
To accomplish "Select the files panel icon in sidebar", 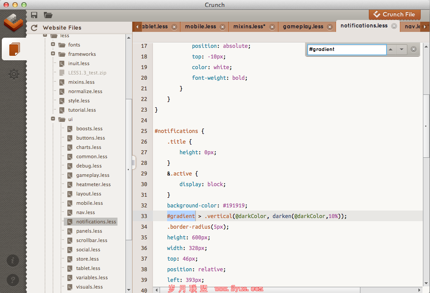I will (14, 49).
